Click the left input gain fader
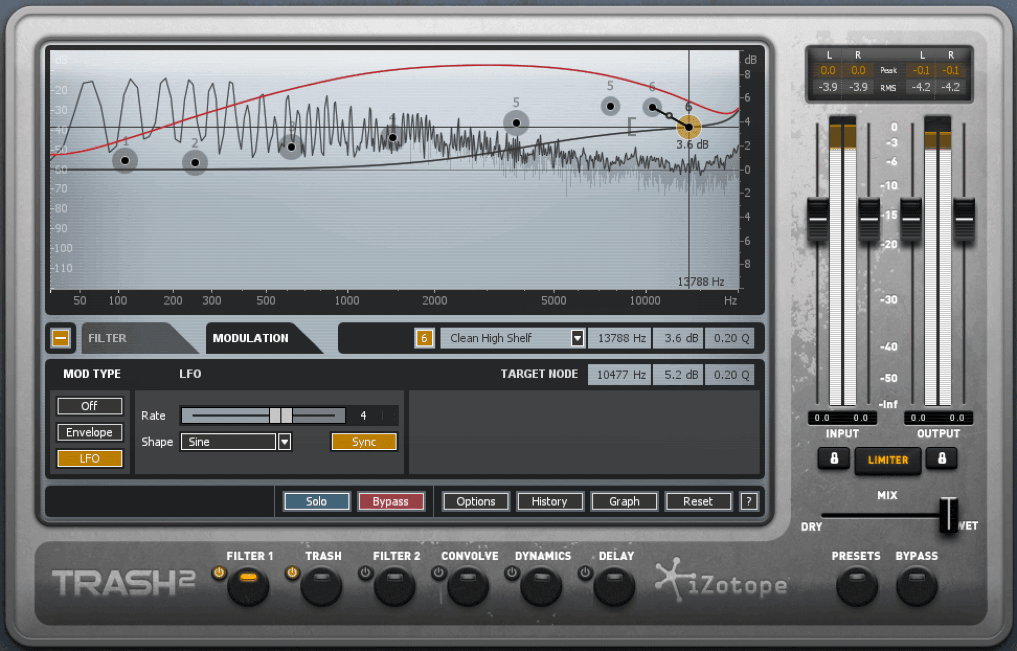The image size is (1017, 651). (818, 219)
